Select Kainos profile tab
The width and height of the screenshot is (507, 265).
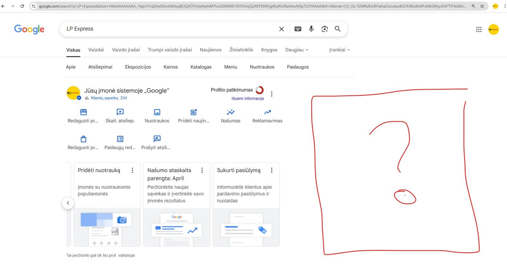170,67
